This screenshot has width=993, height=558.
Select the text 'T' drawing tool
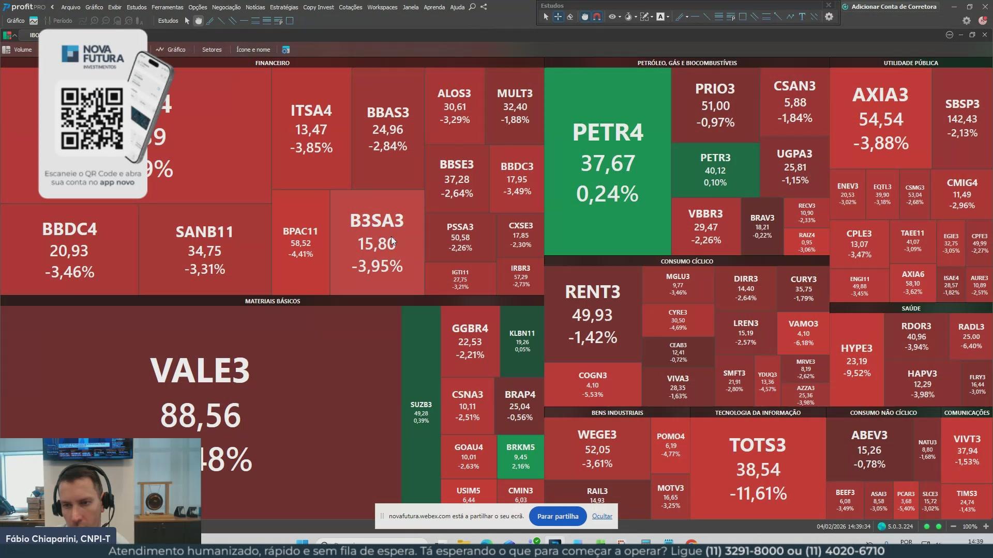802,17
